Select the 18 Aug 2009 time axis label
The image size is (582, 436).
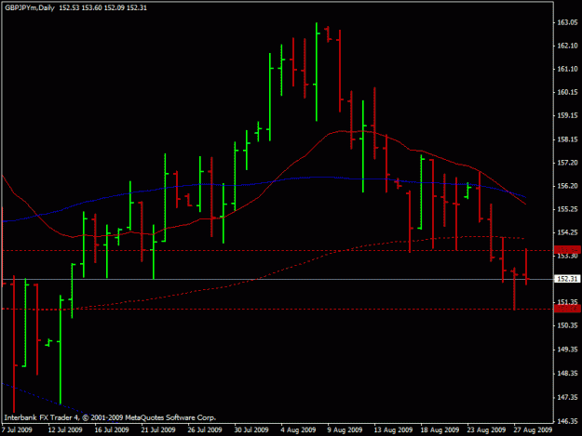click(440, 430)
